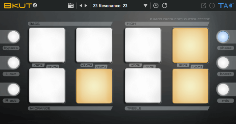Click the L cut label
Image resolution: width=236 pixels, height=124 pixels.
pyautogui.click(x=11, y=74)
